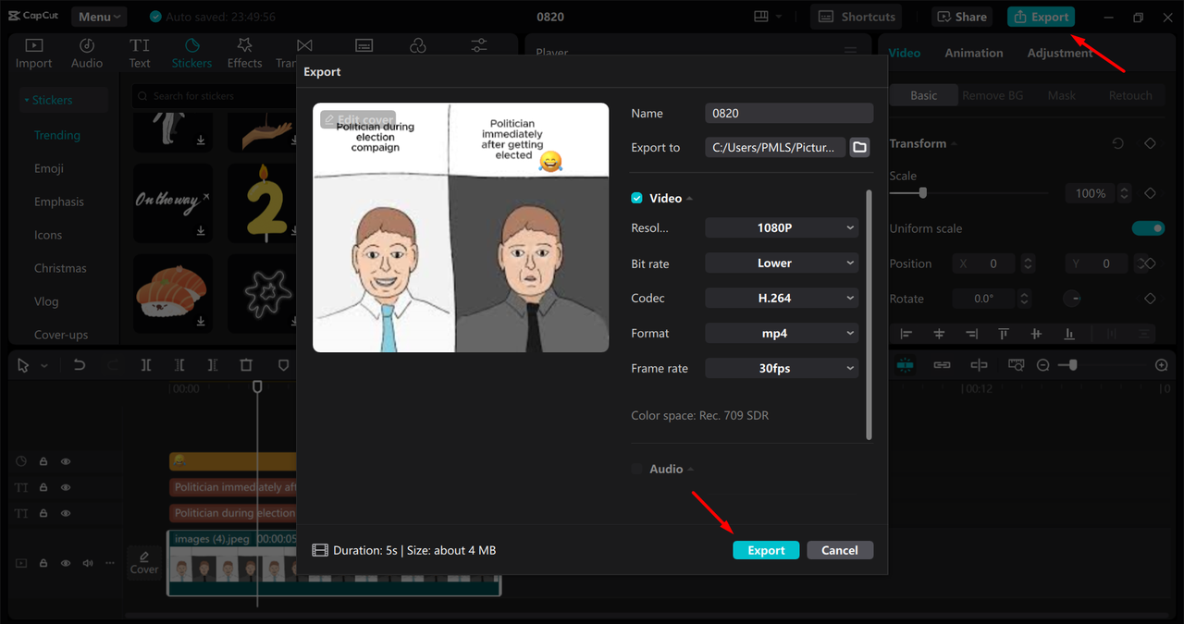The height and width of the screenshot is (624, 1184).
Task: Click the Cancel button
Action: 840,550
